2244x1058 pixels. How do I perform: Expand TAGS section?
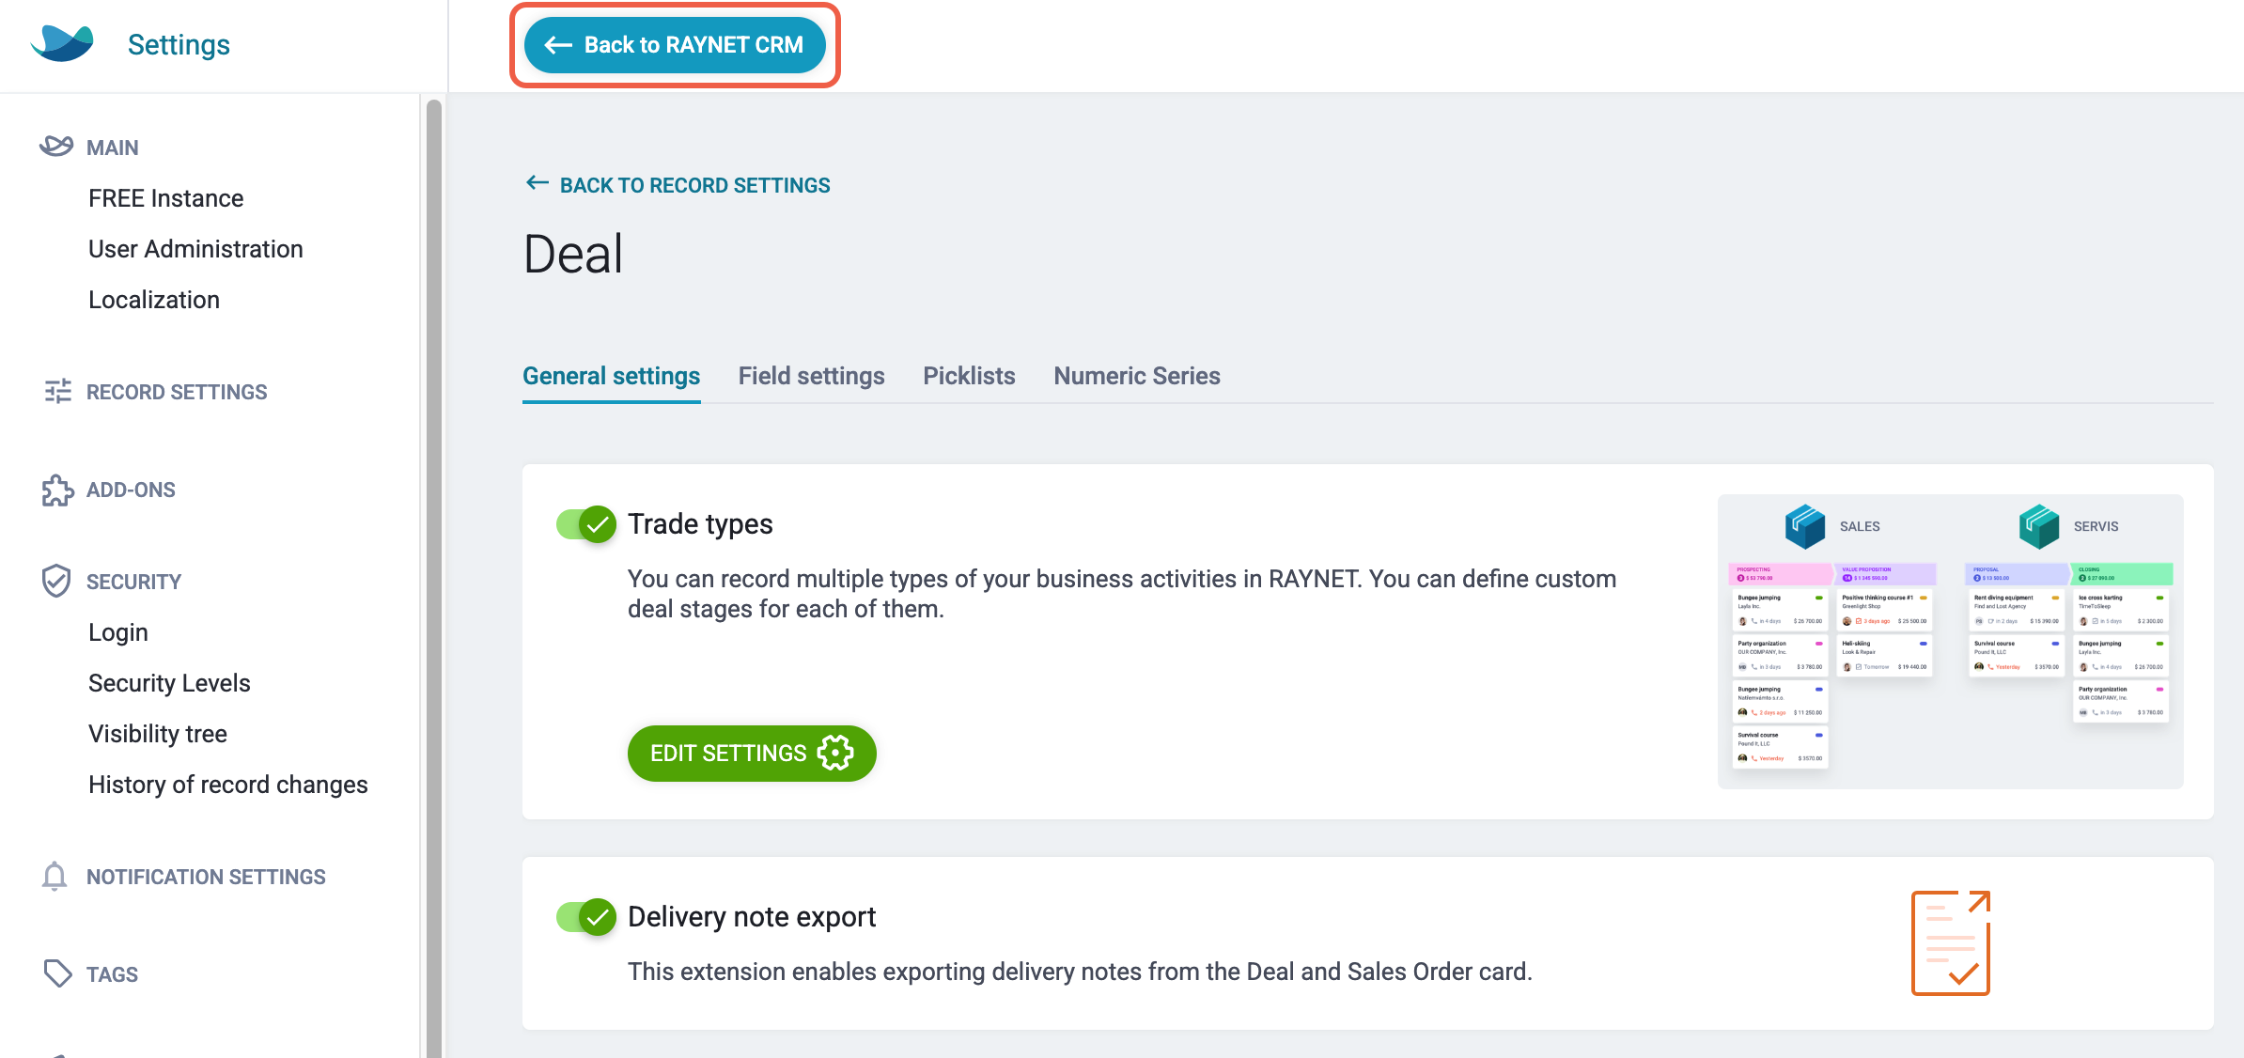[x=112, y=974]
